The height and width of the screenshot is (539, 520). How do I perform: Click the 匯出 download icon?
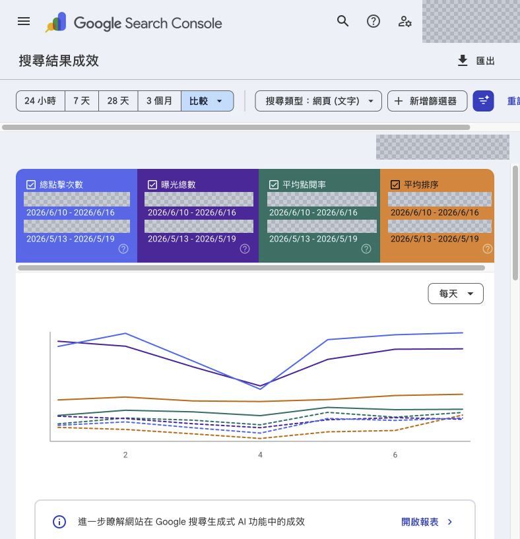463,61
